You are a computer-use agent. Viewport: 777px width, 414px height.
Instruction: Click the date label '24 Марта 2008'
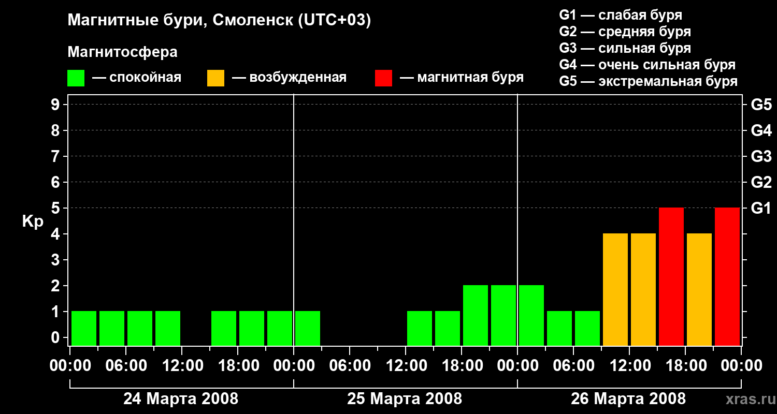click(181, 398)
